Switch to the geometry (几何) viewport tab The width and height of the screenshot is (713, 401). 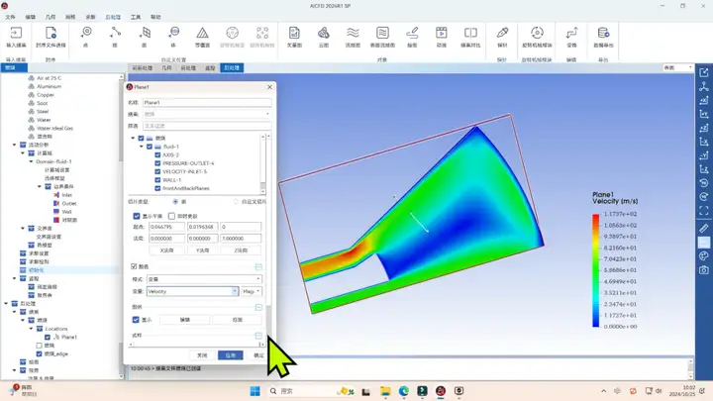click(167, 67)
